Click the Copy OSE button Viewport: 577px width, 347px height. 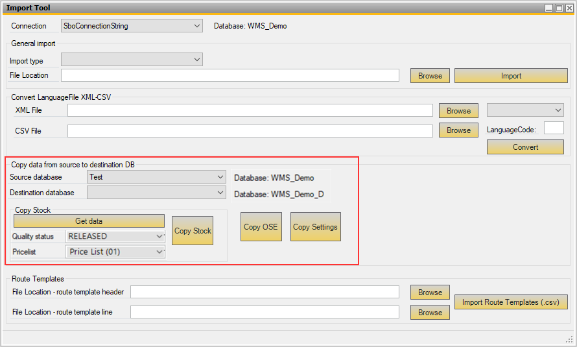[261, 227]
